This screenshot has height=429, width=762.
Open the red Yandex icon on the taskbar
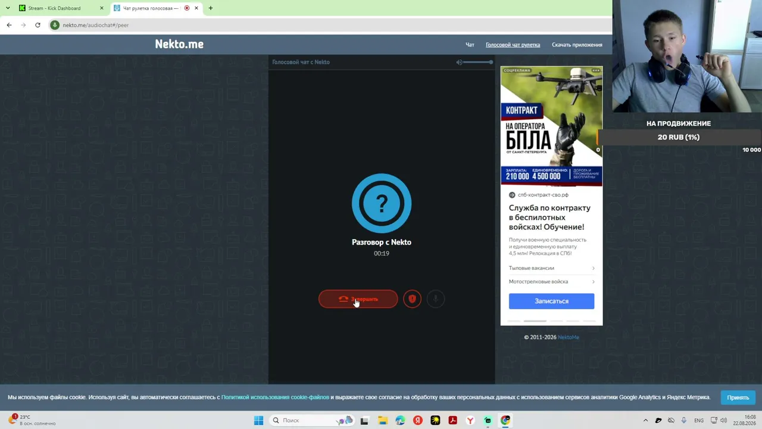pyautogui.click(x=418, y=421)
